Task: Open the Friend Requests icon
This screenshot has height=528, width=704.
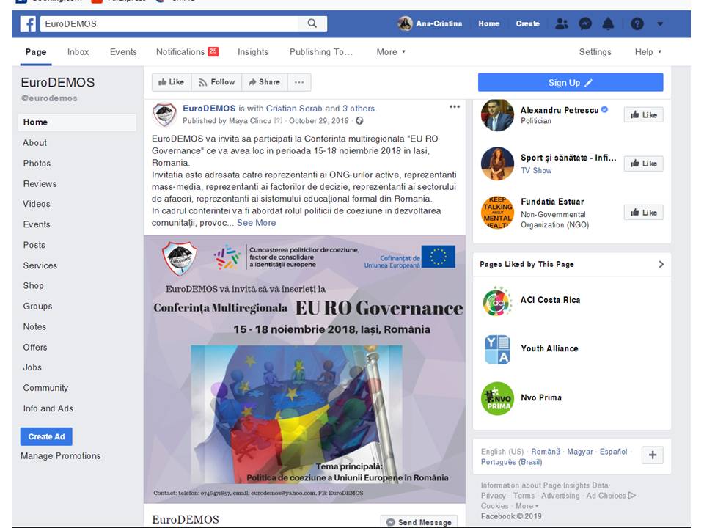Action: click(561, 23)
